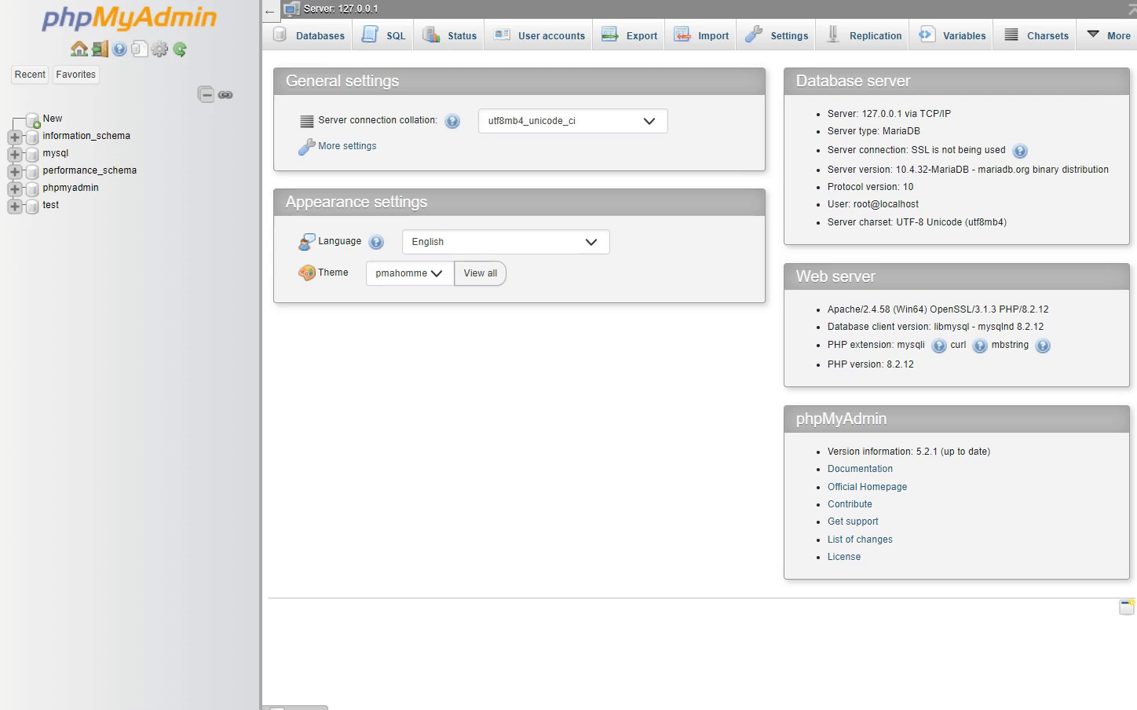Open navigation panel settings gear icon
This screenshot has height=710, width=1137.
(159, 49)
